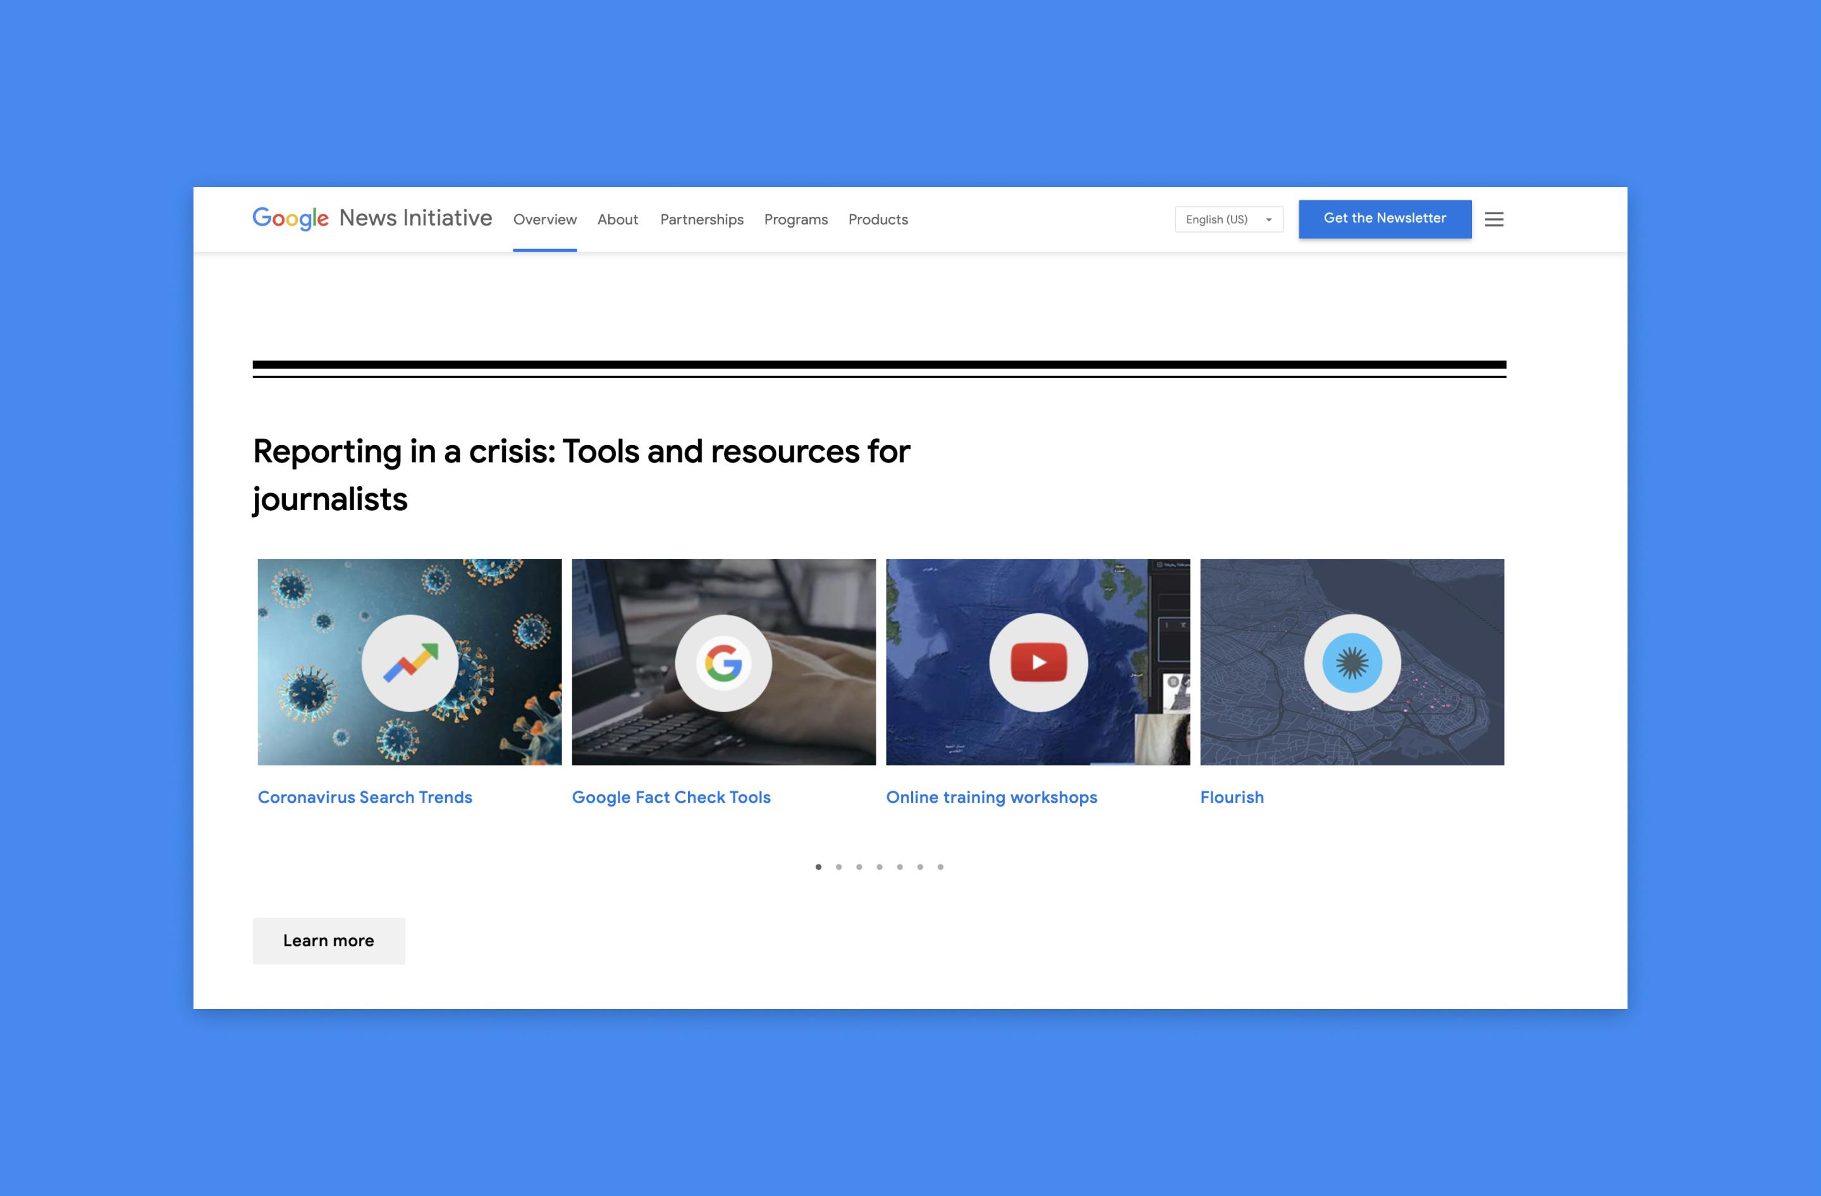Image resolution: width=1821 pixels, height=1196 pixels.
Task: Click the sun/burst icon on Flourish card
Action: (1352, 661)
